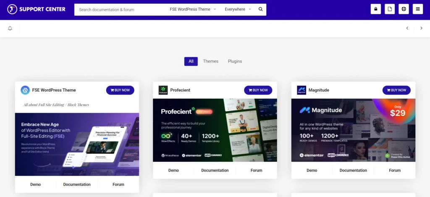Click the FSE WordPress Theme logo icon
Screen dimensions: 430x197
tap(25, 90)
